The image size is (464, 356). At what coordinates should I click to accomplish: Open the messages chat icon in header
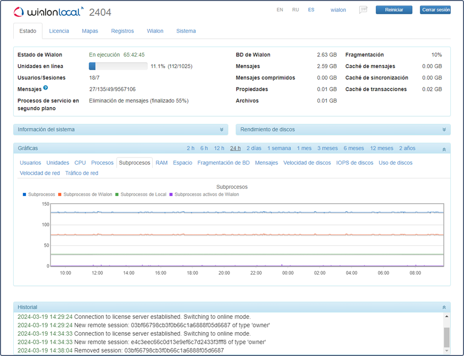[363, 10]
